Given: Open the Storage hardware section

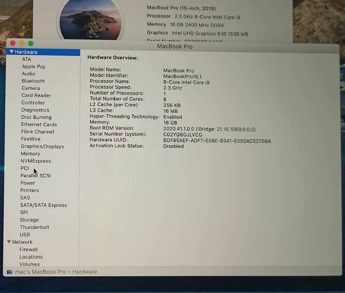Looking at the screenshot, I should click(x=29, y=220).
